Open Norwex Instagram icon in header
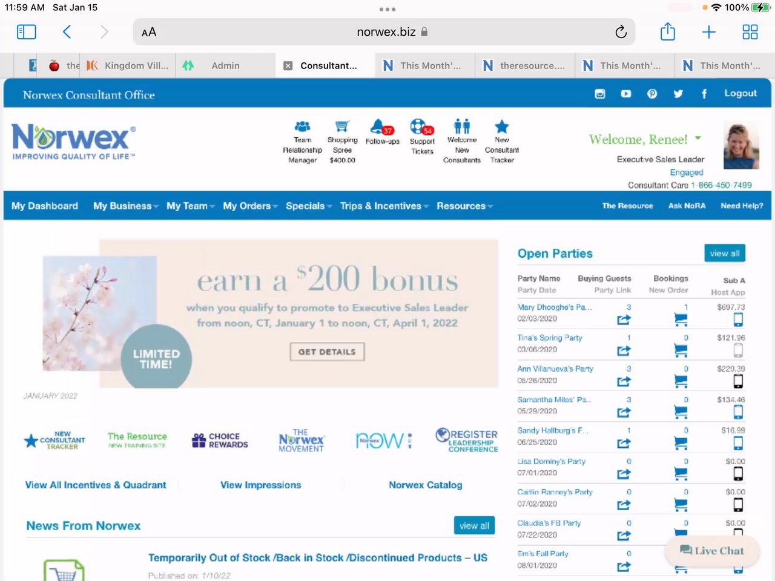The width and height of the screenshot is (775, 581). coord(600,94)
